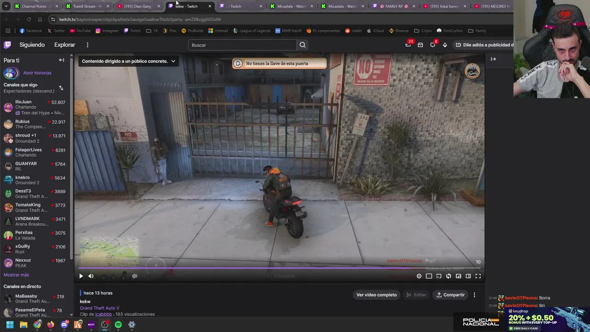The image size is (590, 332).
Task: Open DessT3 channel in sidebar
Action: pos(35,194)
